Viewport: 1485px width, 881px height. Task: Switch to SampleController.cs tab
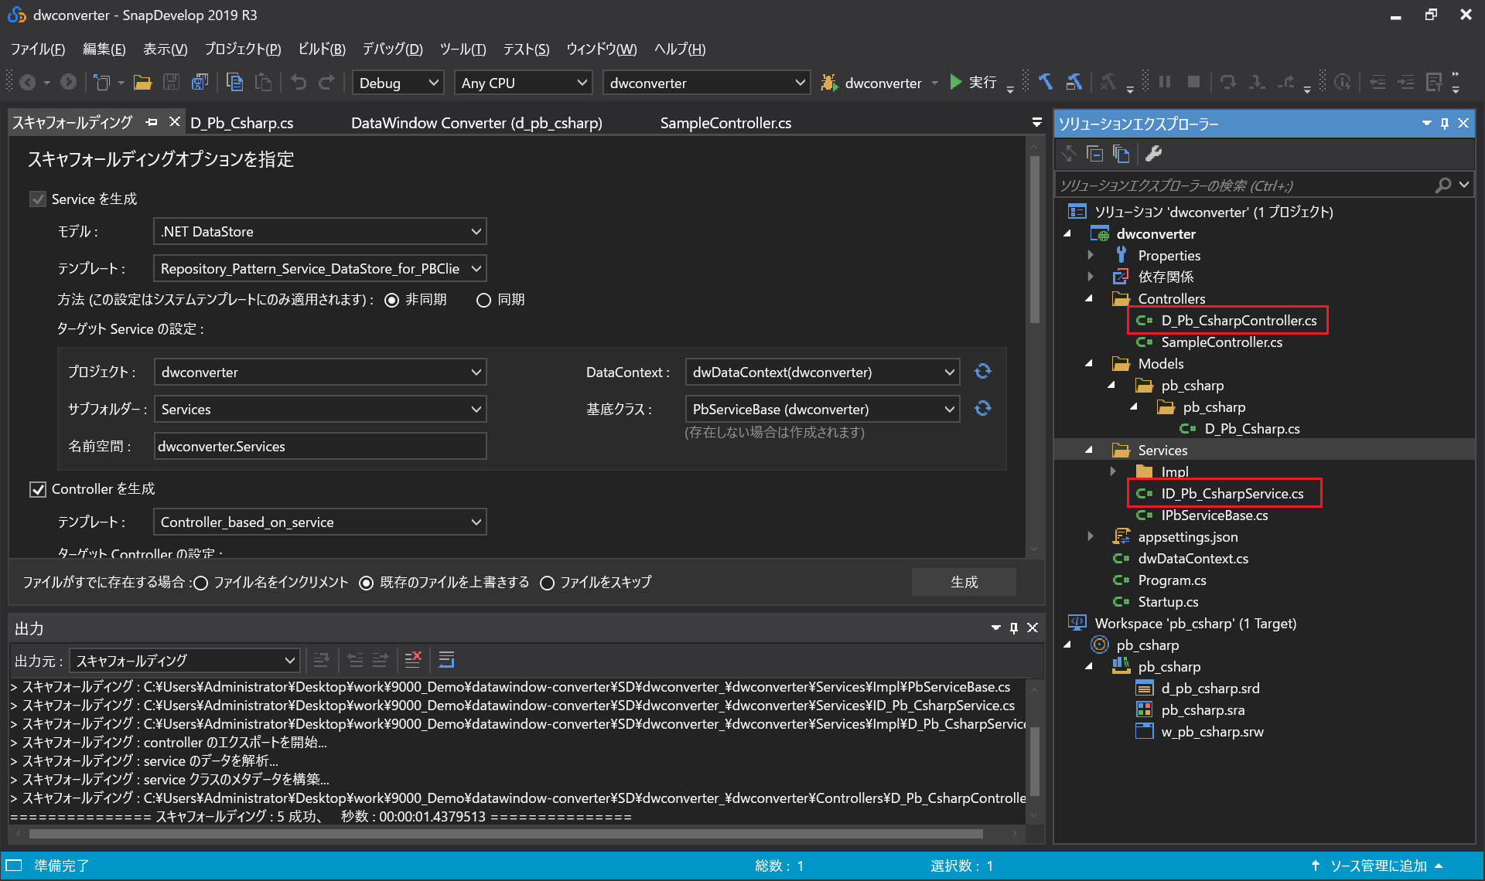point(725,123)
